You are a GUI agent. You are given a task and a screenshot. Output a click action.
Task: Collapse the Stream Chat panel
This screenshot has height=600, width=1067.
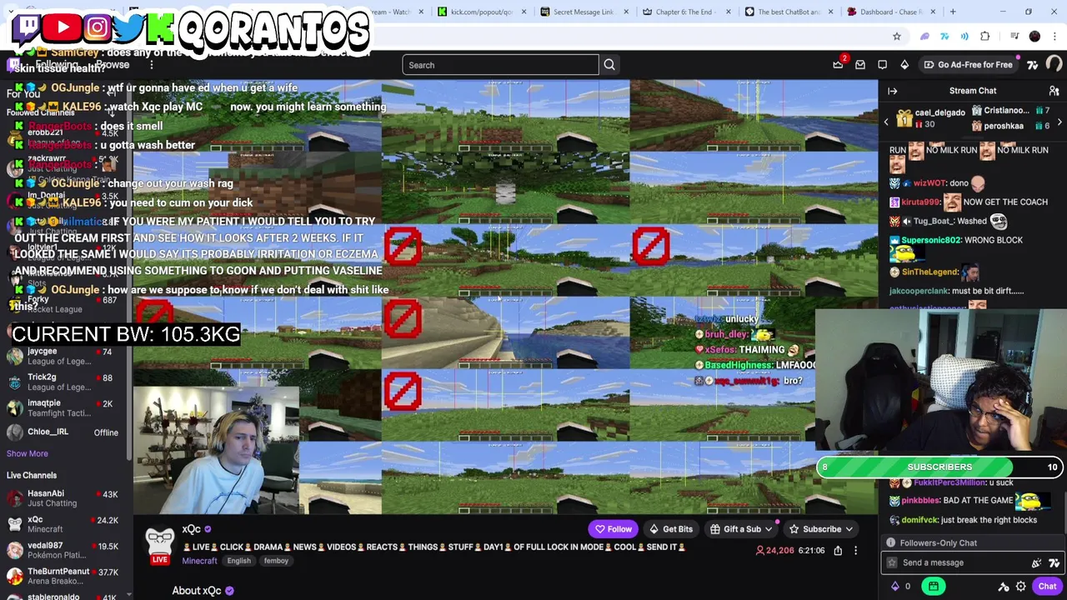click(893, 91)
